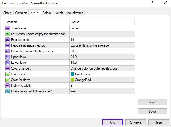The width and height of the screenshot is (171, 127).
Task: Click the Reset button
Action: coord(159,122)
